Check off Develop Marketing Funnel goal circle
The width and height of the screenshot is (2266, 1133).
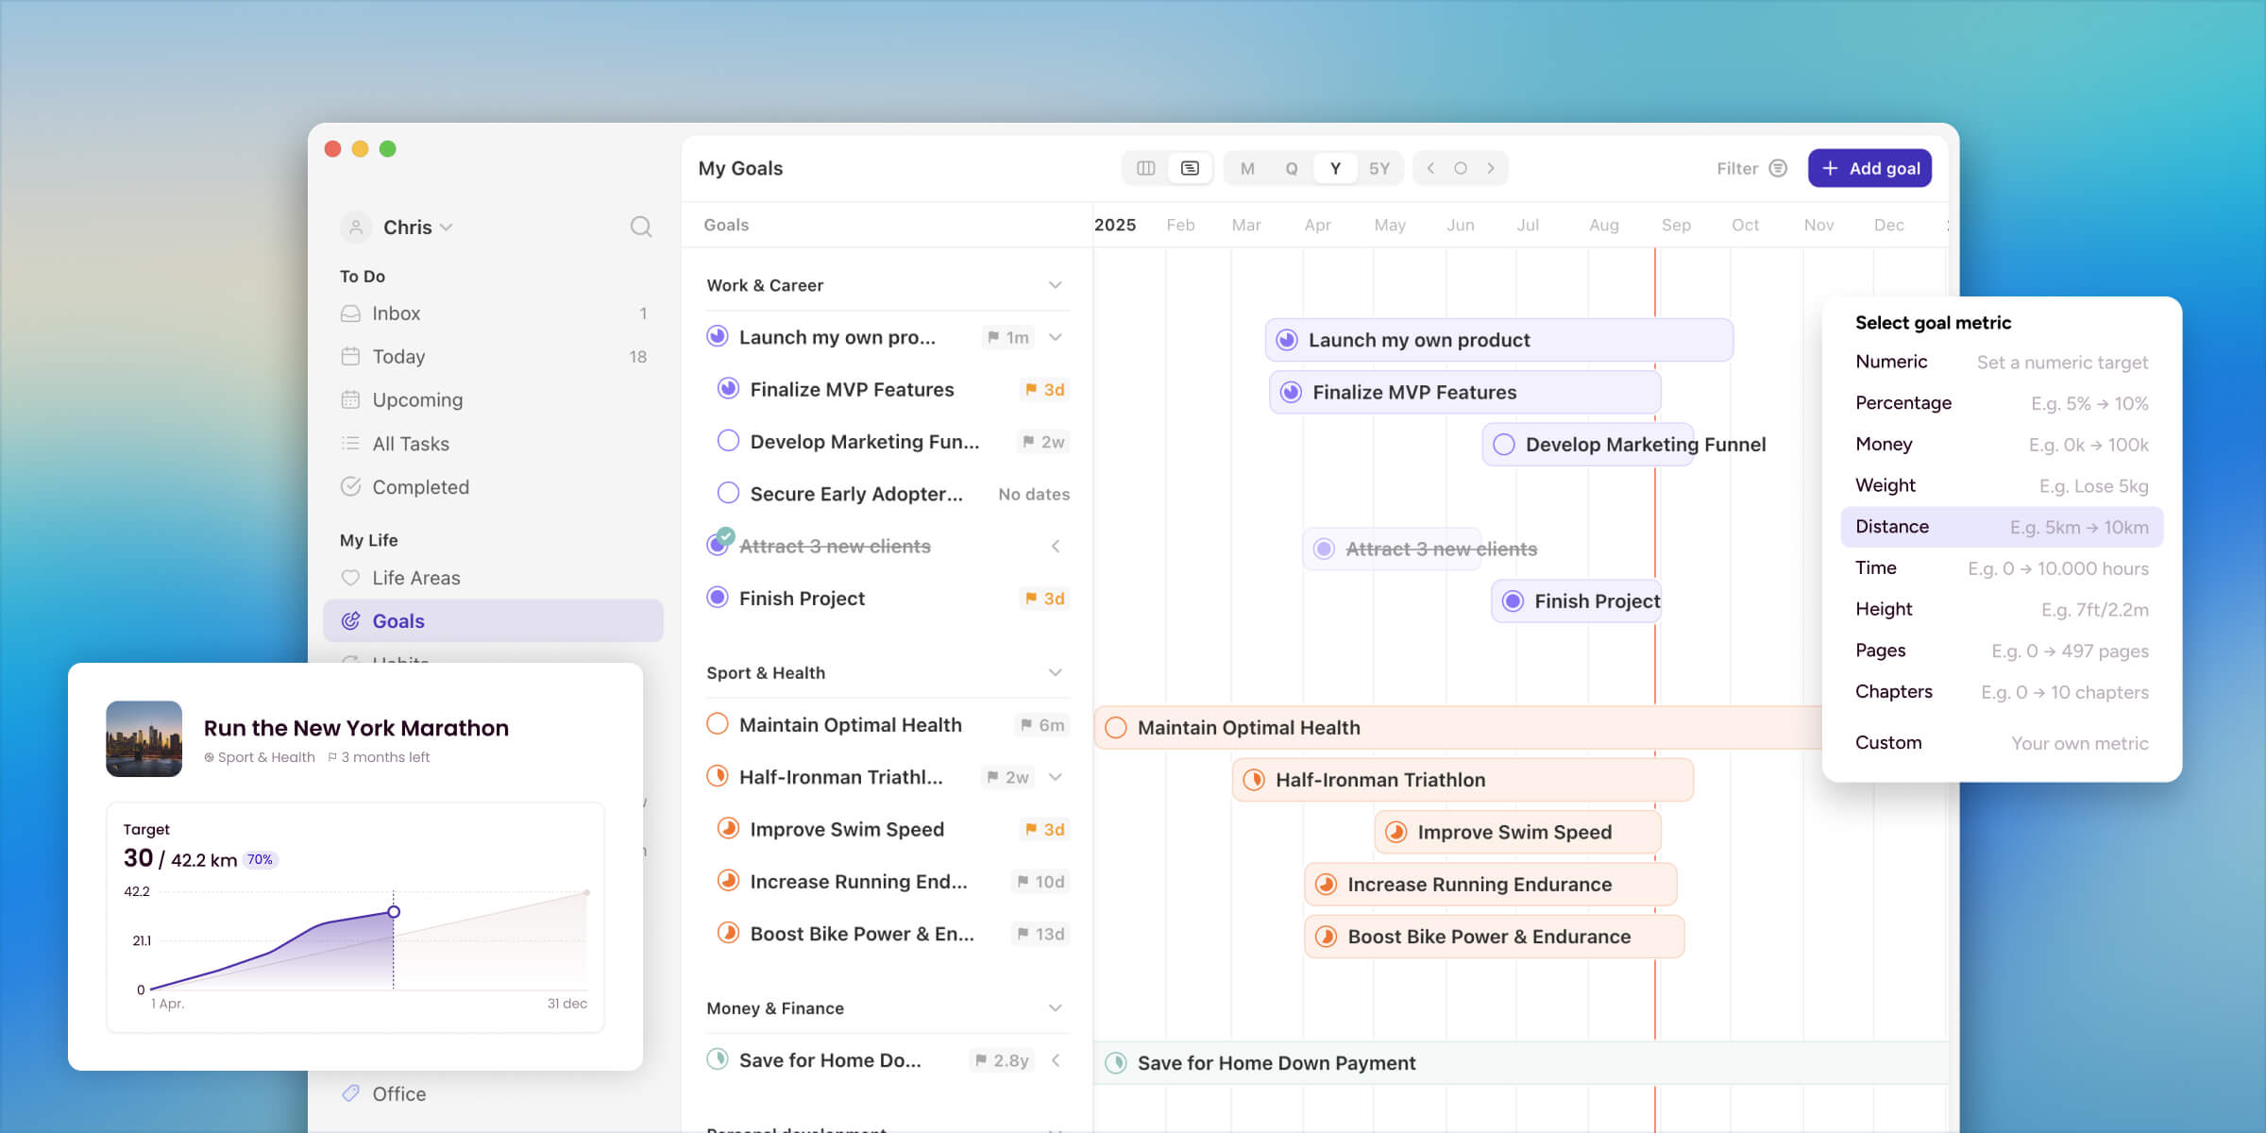click(x=728, y=441)
